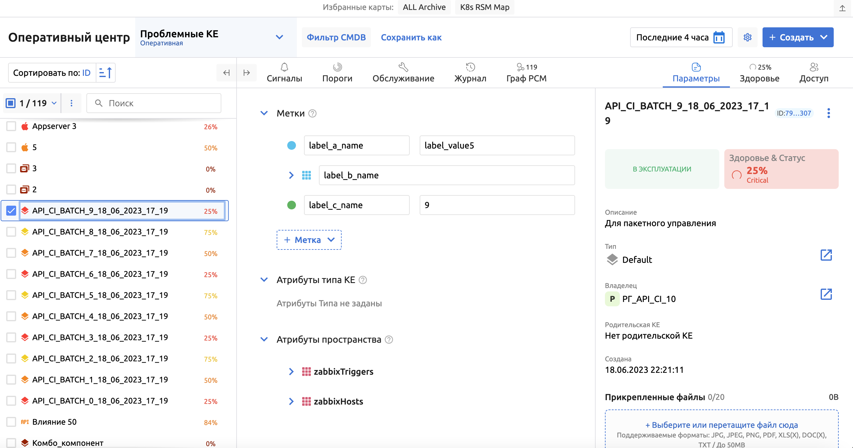
Task: Open the Тип Default external link icon
Action: tap(826, 255)
